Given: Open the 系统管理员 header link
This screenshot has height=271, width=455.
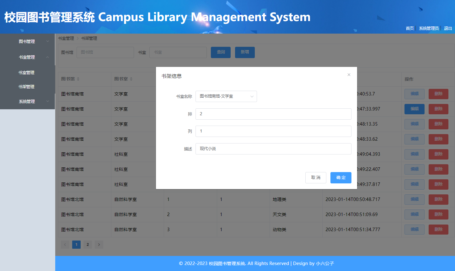Looking at the screenshot, I should [x=429, y=28].
